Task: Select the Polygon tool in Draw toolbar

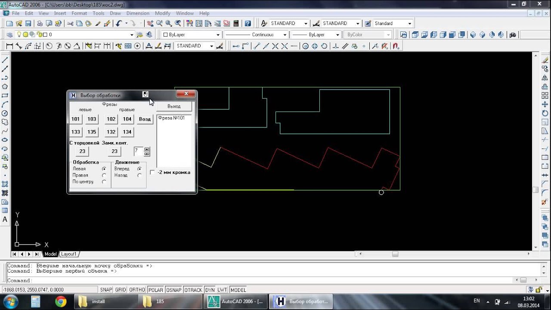Action: (5, 87)
